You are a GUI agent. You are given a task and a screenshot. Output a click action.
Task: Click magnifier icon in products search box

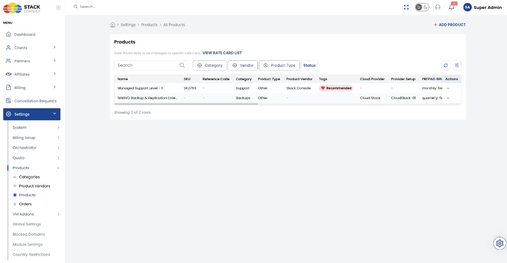tap(182, 65)
